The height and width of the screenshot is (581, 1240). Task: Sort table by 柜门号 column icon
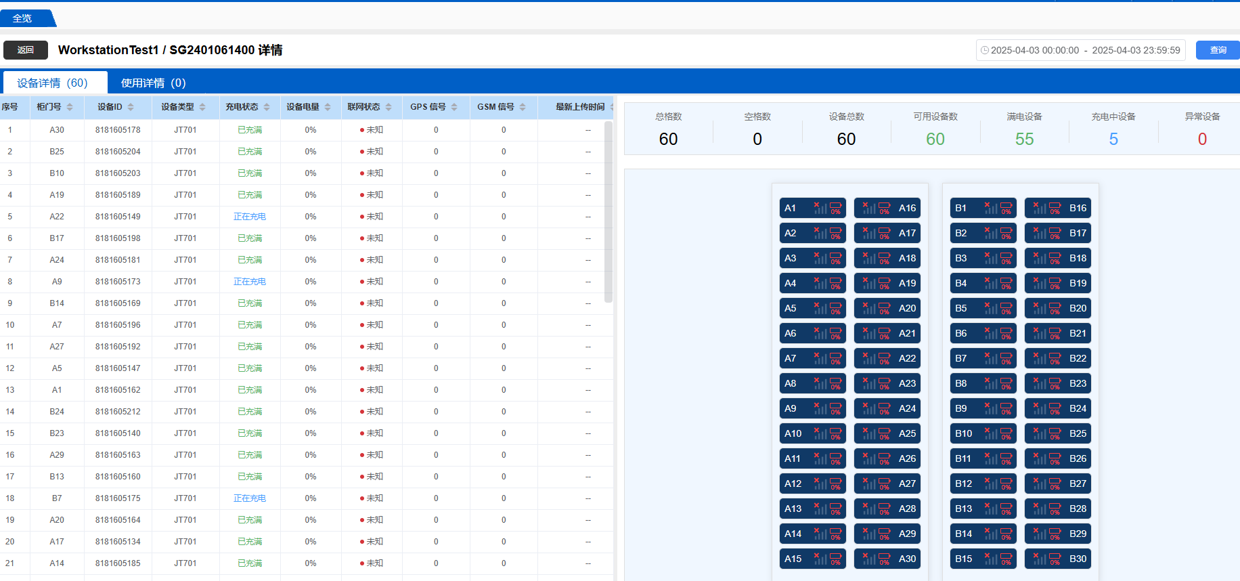70,107
